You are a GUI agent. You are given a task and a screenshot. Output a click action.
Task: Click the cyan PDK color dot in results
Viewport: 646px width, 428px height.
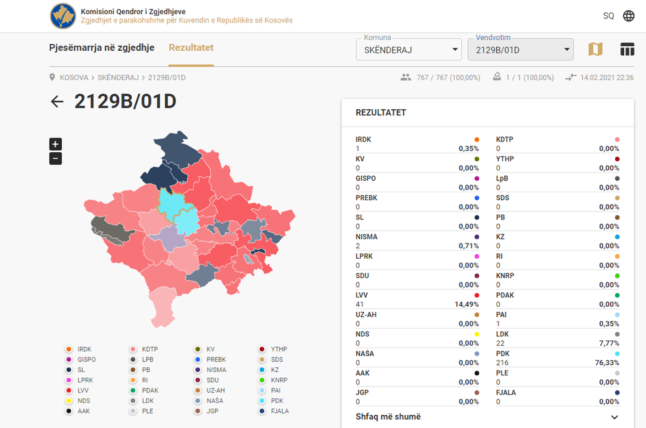(x=617, y=354)
